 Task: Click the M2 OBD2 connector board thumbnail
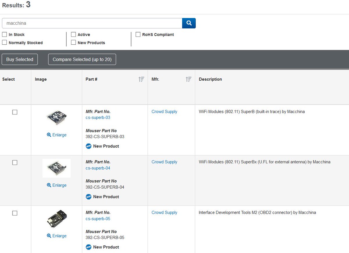point(57,219)
